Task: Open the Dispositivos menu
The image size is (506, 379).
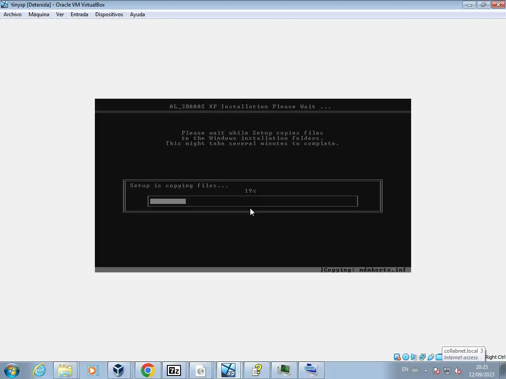Action: point(109,14)
